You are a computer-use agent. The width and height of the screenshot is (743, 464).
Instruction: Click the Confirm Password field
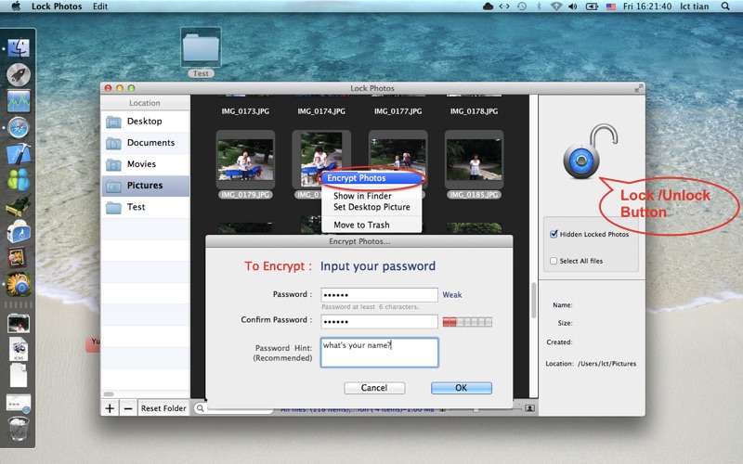click(379, 321)
